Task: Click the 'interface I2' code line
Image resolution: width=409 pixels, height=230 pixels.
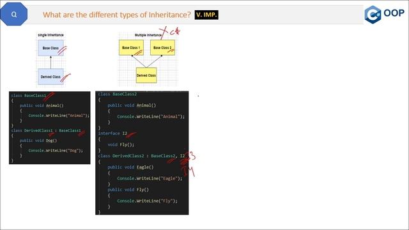Action: click(112, 134)
